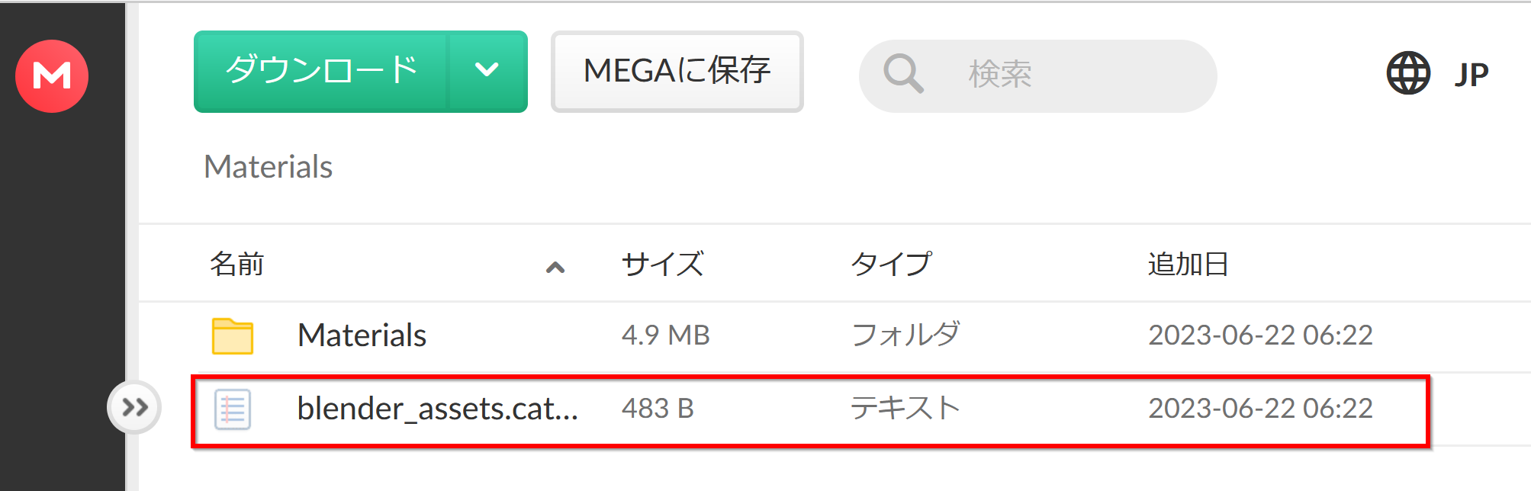Open the download options dropdown arrow
The image size is (1531, 491).
(x=487, y=71)
